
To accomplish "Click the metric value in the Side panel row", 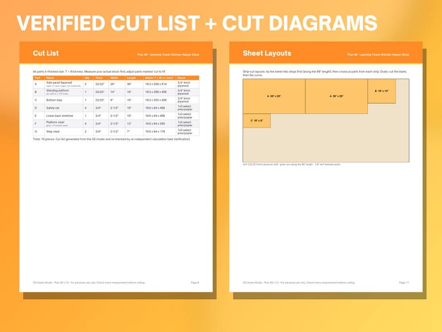I will coord(156,84).
